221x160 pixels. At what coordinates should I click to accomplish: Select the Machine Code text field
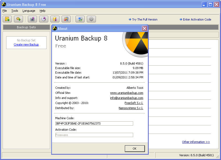tap(94, 123)
